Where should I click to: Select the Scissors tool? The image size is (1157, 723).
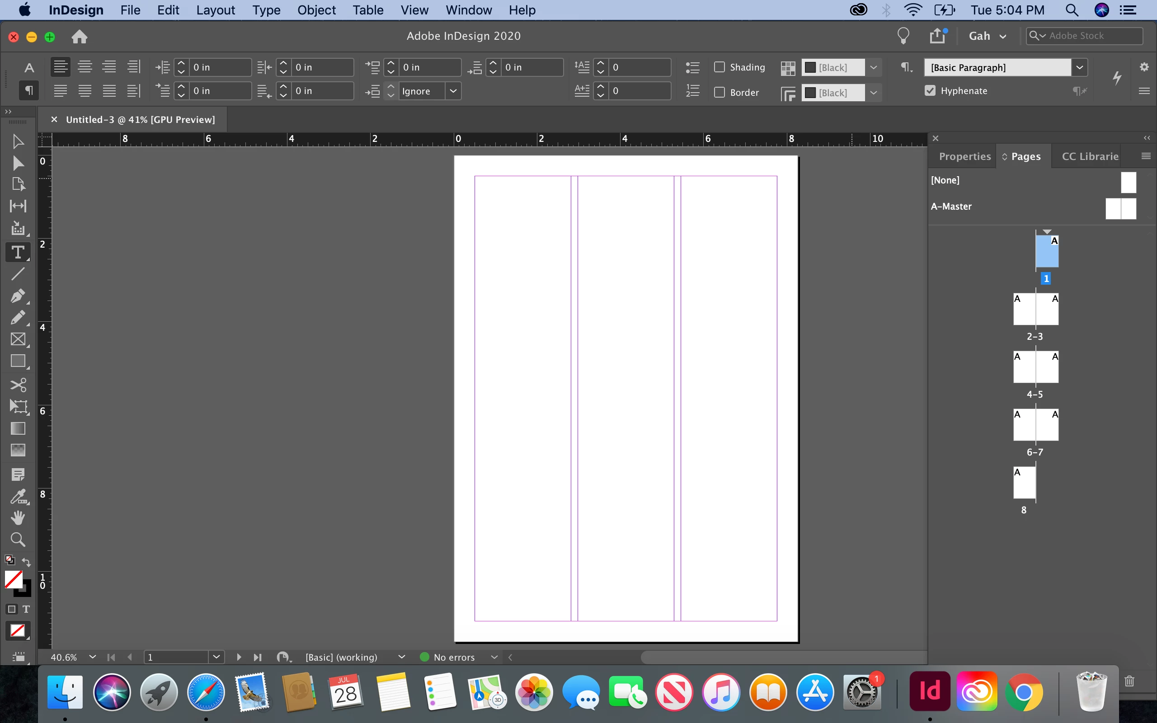(18, 385)
